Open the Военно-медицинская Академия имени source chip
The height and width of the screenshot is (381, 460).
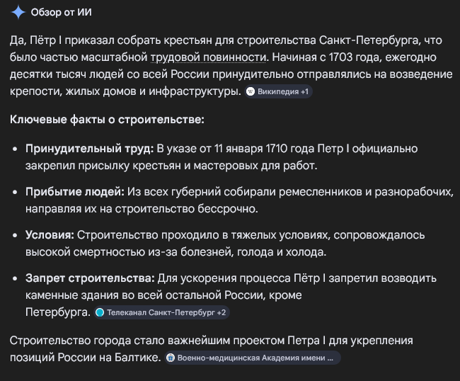click(x=252, y=358)
